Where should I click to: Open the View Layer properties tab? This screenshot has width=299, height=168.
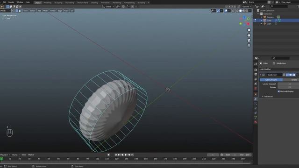(256, 79)
